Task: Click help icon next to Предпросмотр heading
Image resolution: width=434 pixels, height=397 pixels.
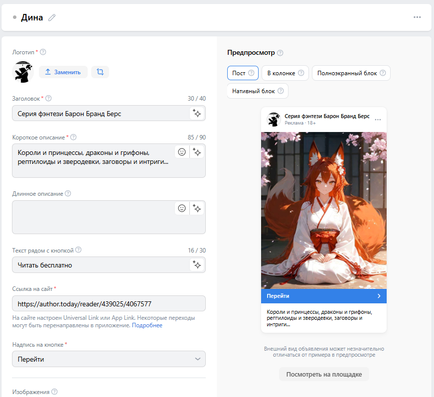Action: [x=280, y=53]
